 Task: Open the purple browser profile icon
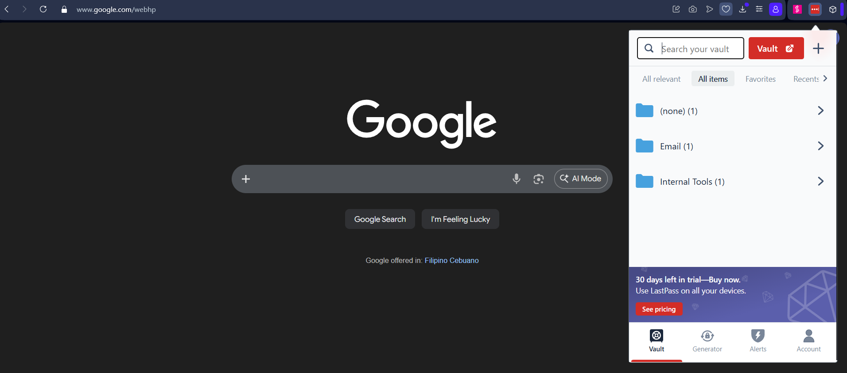tap(776, 9)
